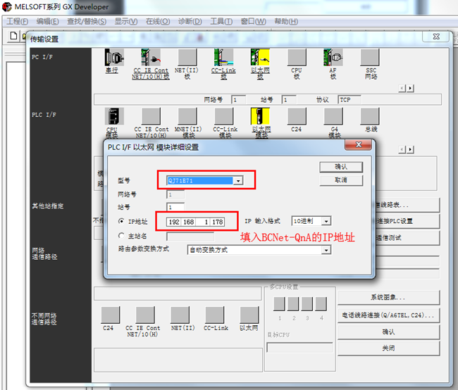Screen dimensions: 458x390
Task: Open the 诊断(D) menu
Action: click(190, 22)
